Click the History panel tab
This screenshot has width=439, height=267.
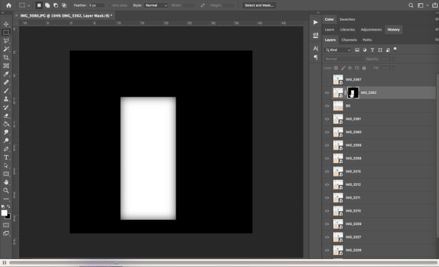(x=393, y=29)
